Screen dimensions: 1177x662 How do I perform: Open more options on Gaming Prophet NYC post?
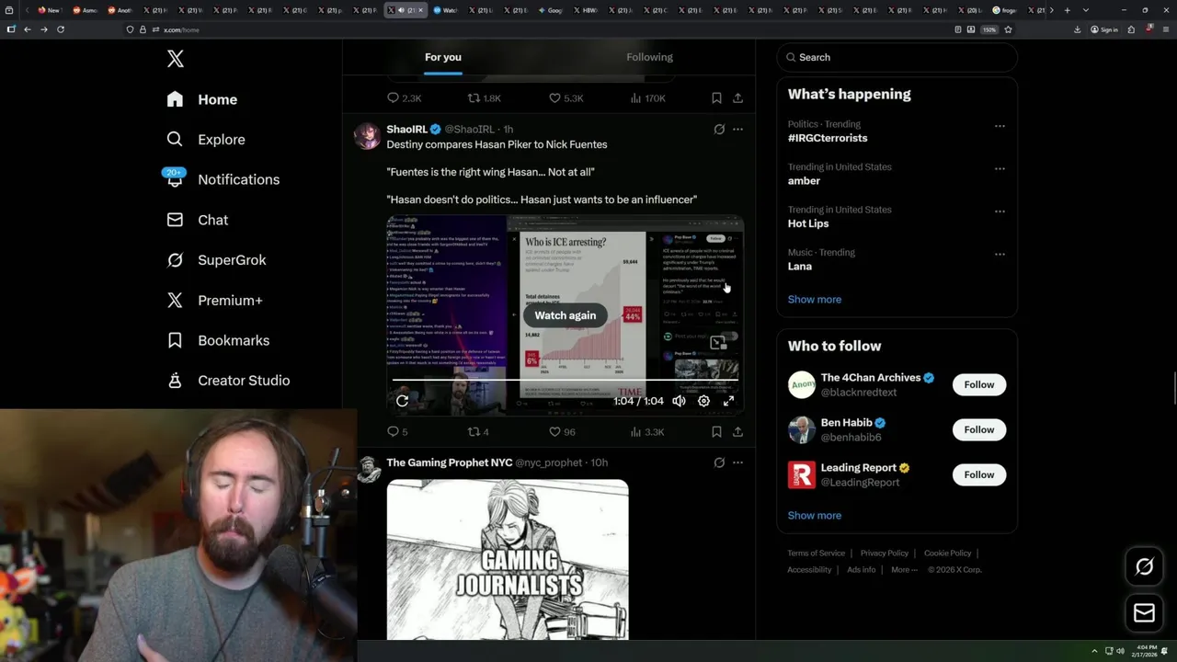[737, 462]
